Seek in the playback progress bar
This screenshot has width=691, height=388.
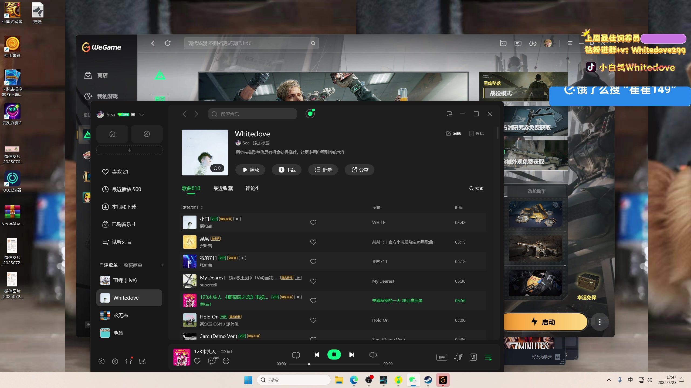click(334, 364)
